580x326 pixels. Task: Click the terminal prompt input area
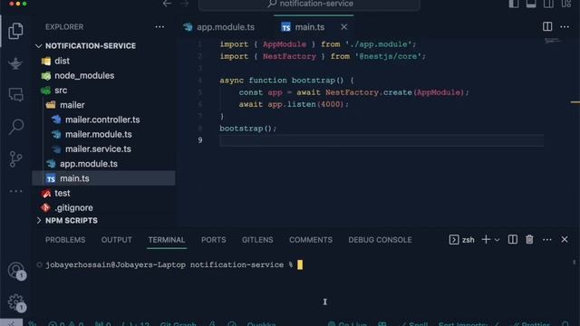click(x=300, y=265)
